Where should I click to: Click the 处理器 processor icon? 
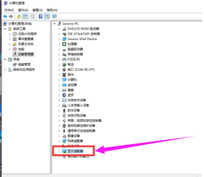point(64,44)
